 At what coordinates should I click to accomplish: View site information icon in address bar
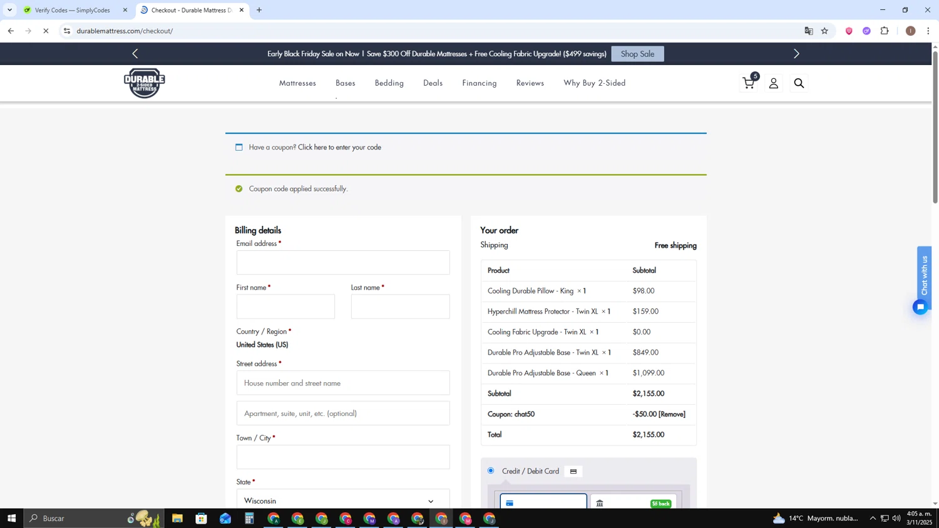(67, 31)
